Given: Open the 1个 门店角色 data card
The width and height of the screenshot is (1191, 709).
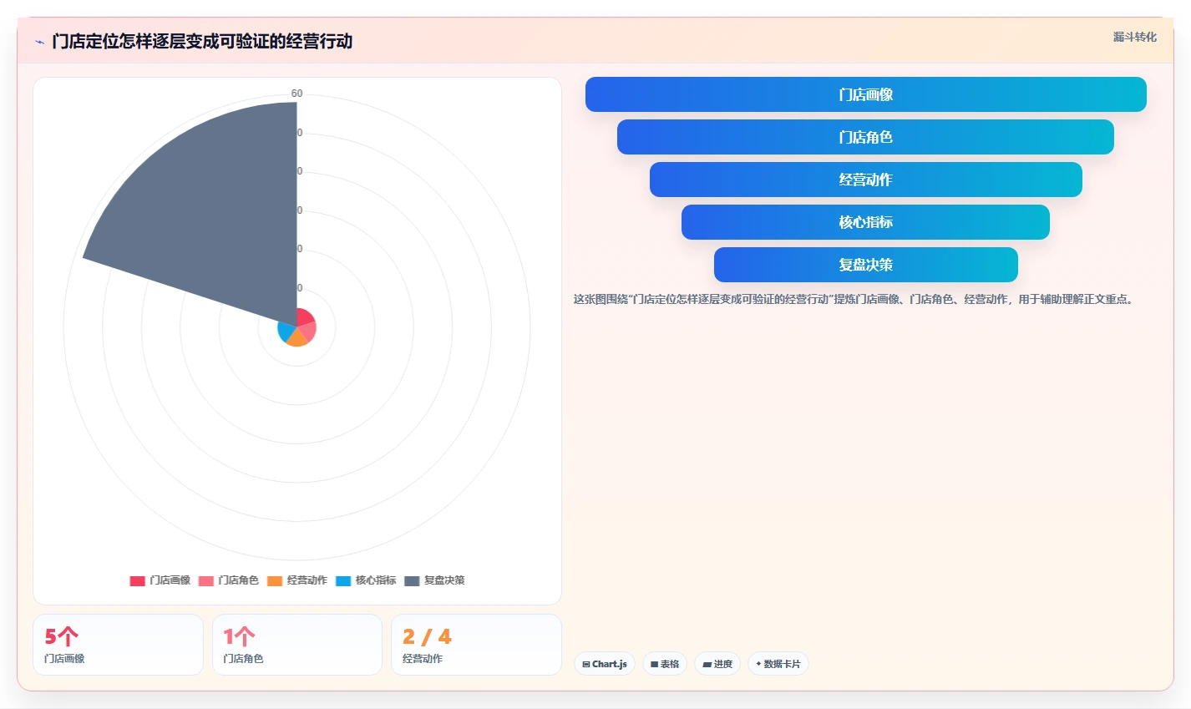Looking at the screenshot, I should tap(297, 645).
